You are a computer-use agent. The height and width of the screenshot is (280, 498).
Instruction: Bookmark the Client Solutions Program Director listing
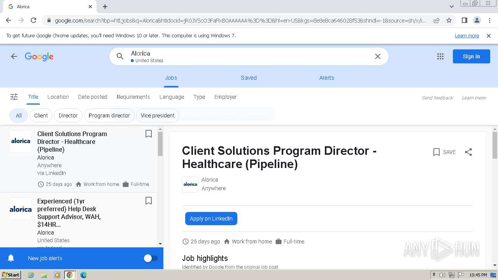(148, 134)
